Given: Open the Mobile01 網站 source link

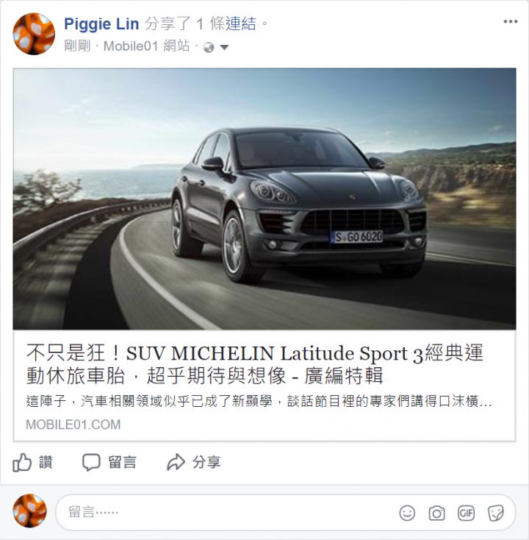Looking at the screenshot, I should coord(147,46).
